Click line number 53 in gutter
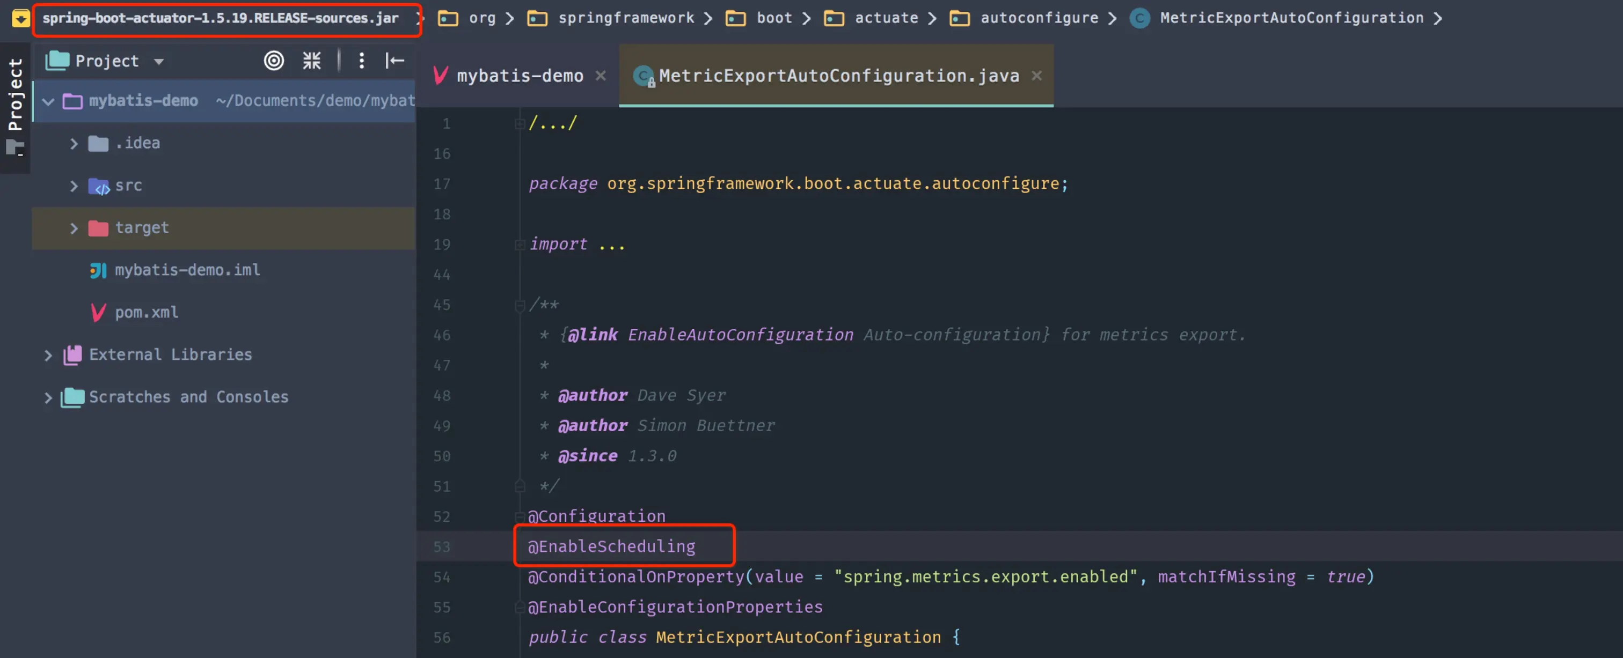The width and height of the screenshot is (1623, 658). 442,546
